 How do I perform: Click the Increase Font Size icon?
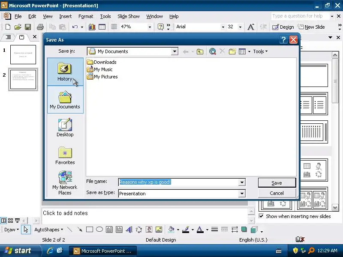click(251, 27)
